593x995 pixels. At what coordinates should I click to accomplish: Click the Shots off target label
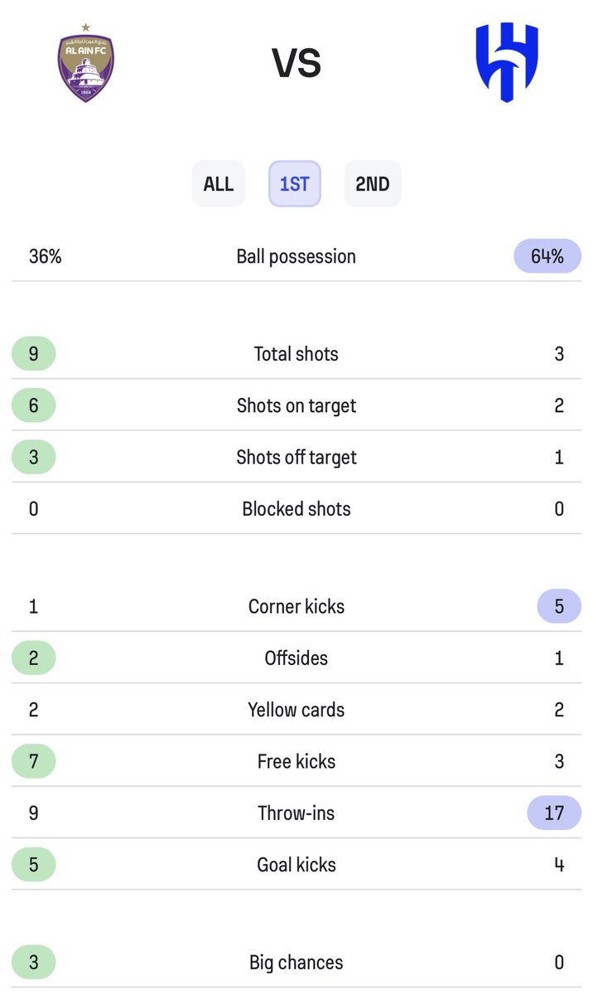click(296, 457)
